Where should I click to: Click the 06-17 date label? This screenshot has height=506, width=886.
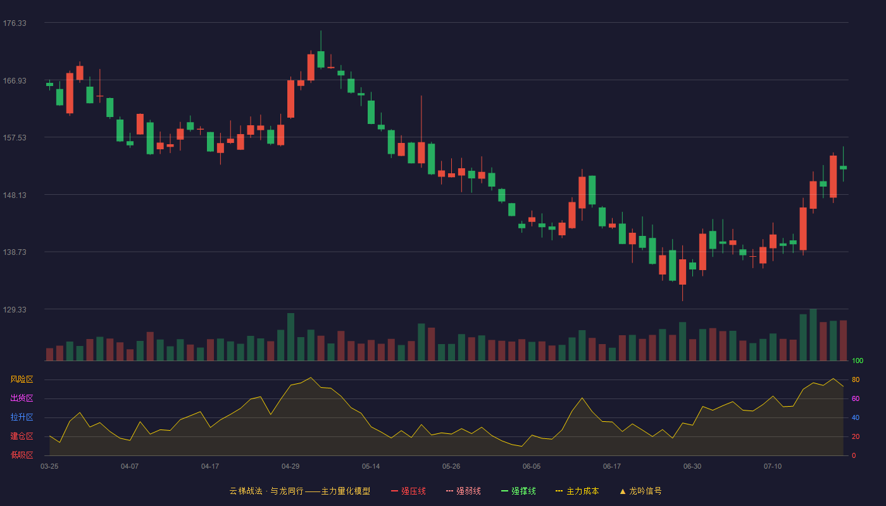612,466
